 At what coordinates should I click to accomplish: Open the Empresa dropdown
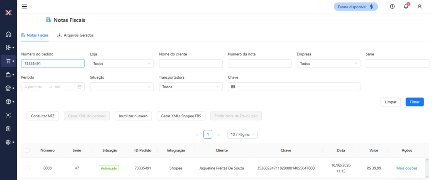pyautogui.click(x=328, y=64)
